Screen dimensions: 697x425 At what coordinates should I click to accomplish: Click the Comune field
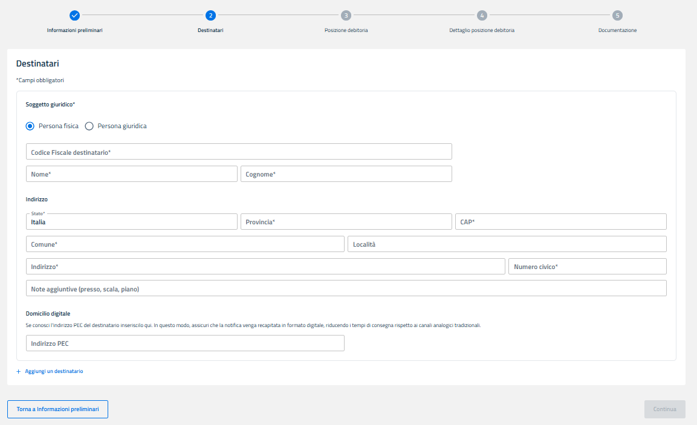(185, 244)
